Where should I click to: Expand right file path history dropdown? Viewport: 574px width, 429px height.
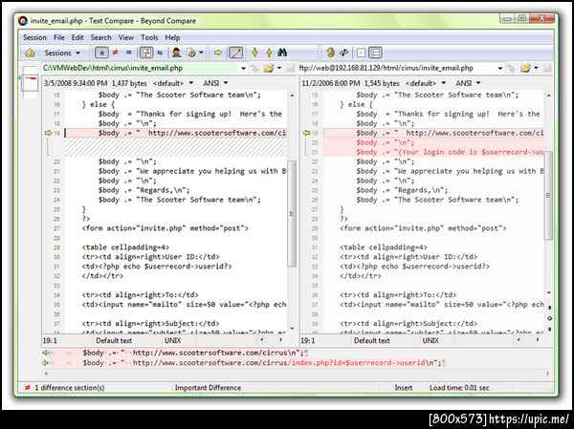(x=500, y=69)
